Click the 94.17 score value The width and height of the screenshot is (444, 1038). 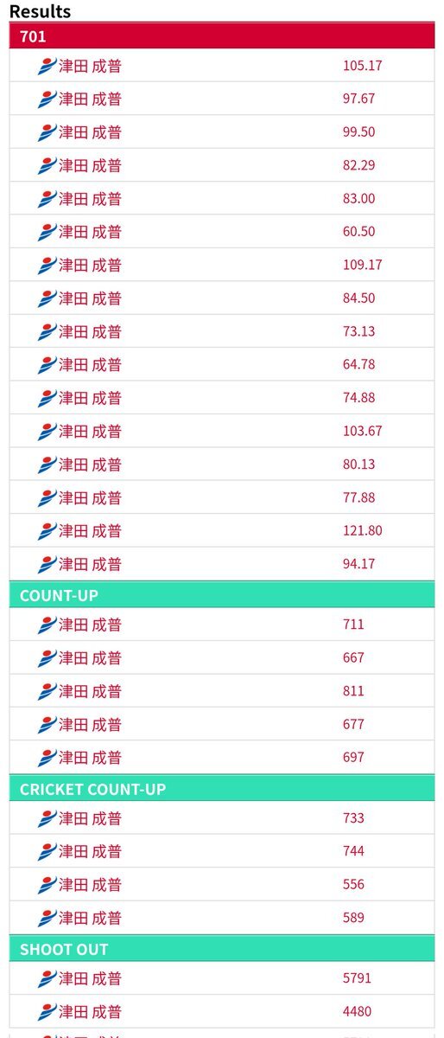coord(358,564)
